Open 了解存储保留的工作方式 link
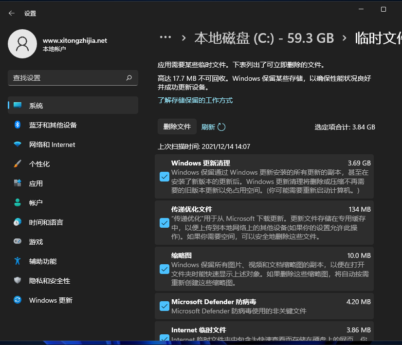The image size is (402, 345). point(194,100)
